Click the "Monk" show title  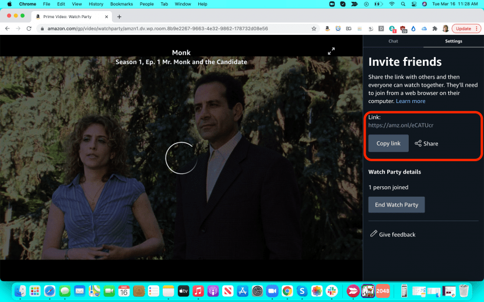coord(181,53)
